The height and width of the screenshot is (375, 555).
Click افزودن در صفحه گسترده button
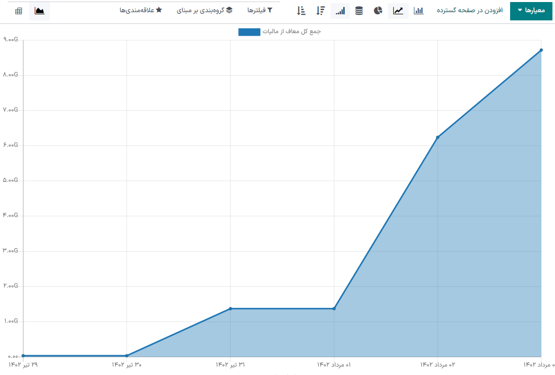(469, 11)
